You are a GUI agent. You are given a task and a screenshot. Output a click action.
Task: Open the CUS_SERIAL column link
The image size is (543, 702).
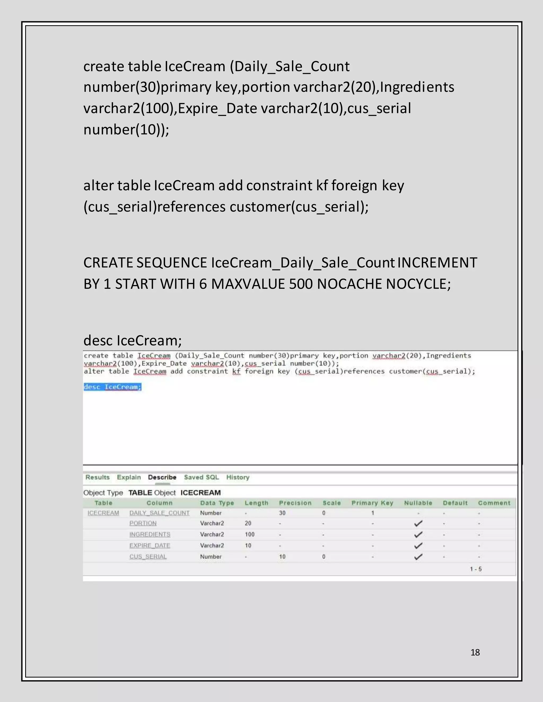tap(148, 557)
